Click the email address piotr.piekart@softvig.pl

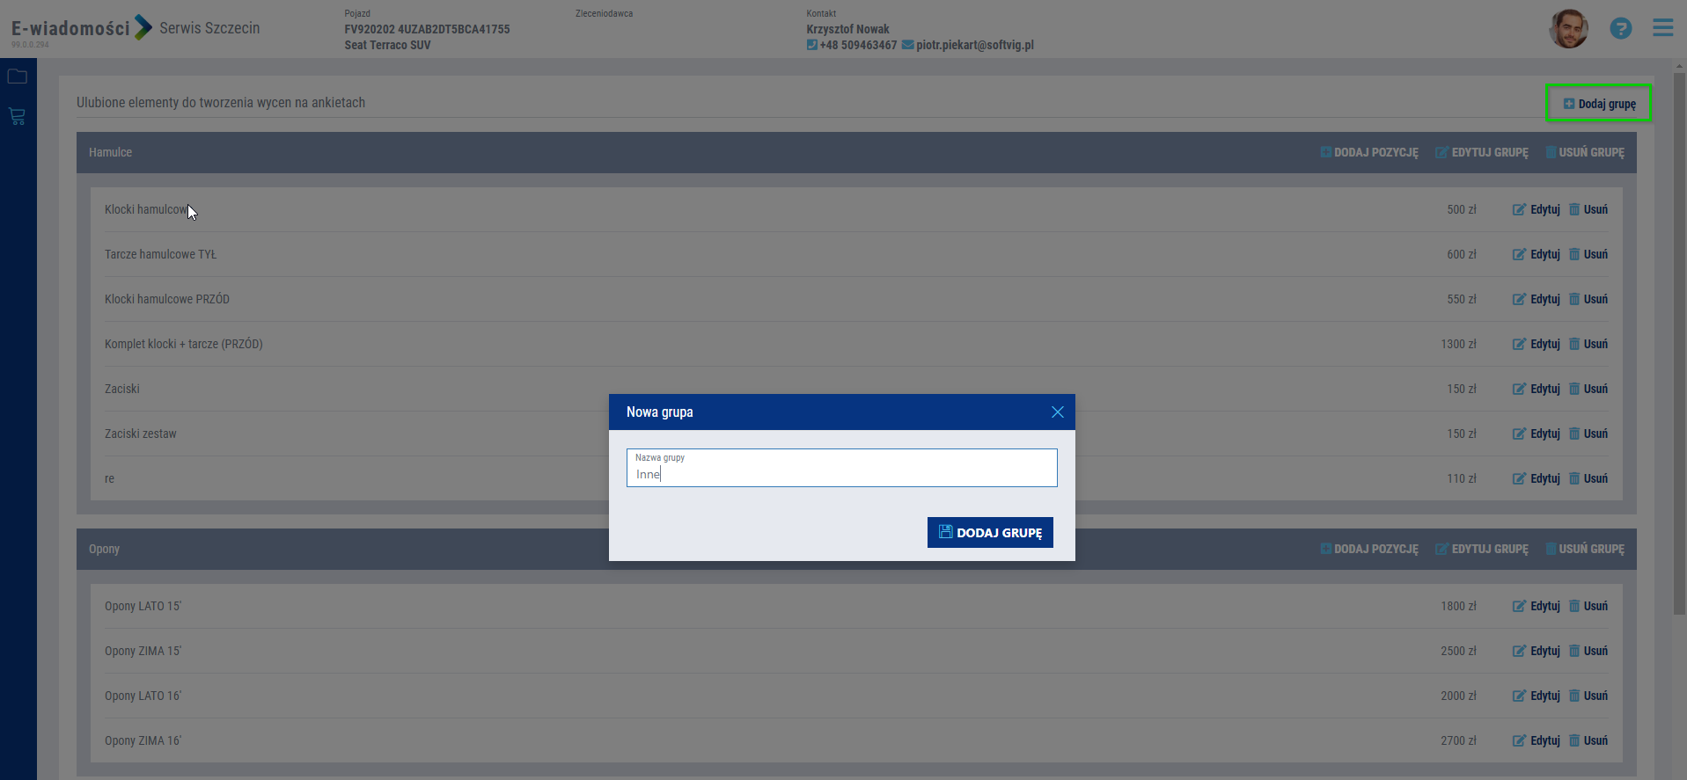(x=974, y=45)
